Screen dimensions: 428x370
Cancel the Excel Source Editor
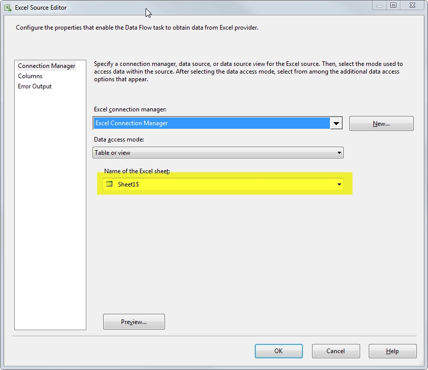(336, 351)
